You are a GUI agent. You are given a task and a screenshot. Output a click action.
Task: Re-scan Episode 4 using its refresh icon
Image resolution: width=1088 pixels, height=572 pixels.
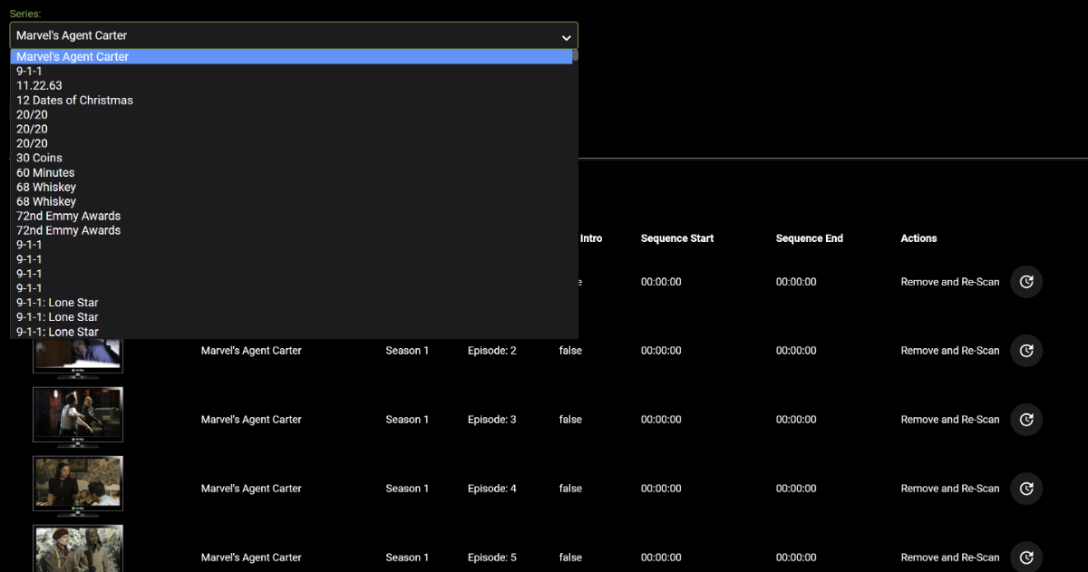1026,489
